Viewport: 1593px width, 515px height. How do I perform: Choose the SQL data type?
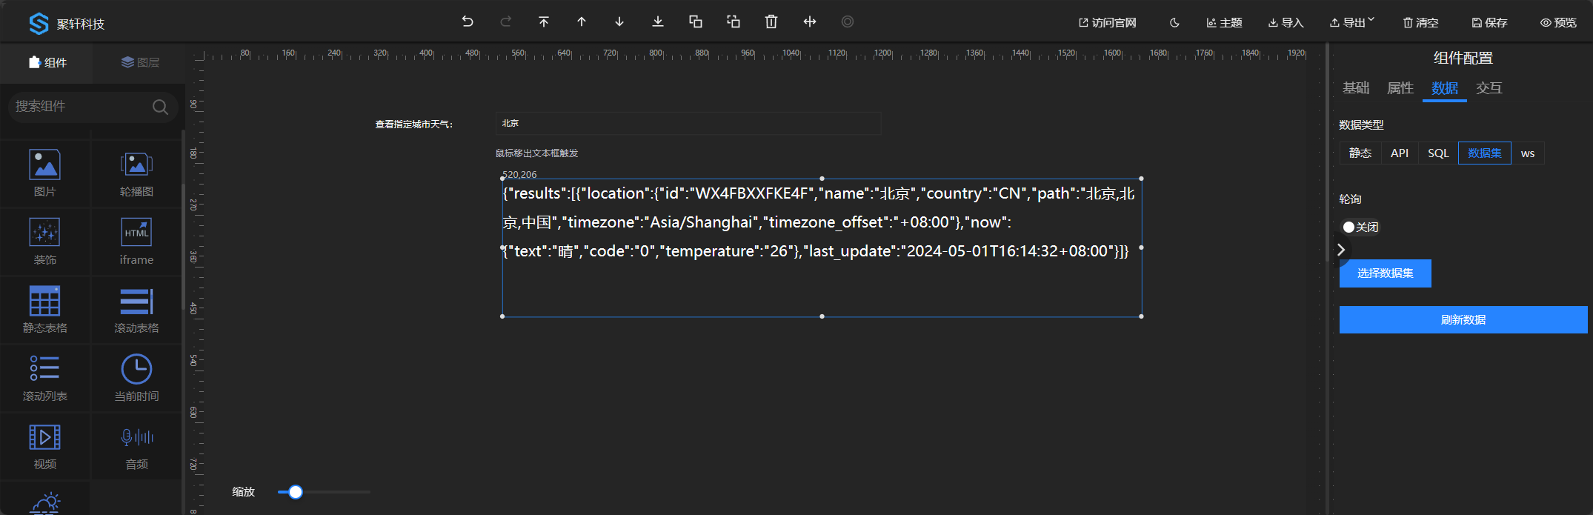point(1438,153)
